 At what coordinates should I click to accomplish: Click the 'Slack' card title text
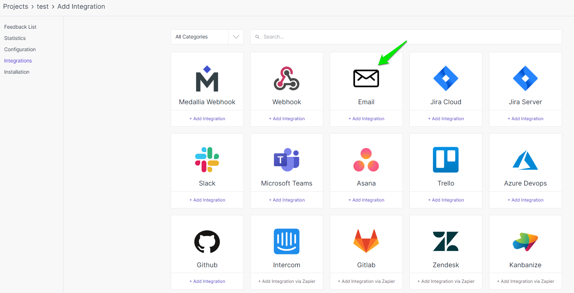point(207,183)
